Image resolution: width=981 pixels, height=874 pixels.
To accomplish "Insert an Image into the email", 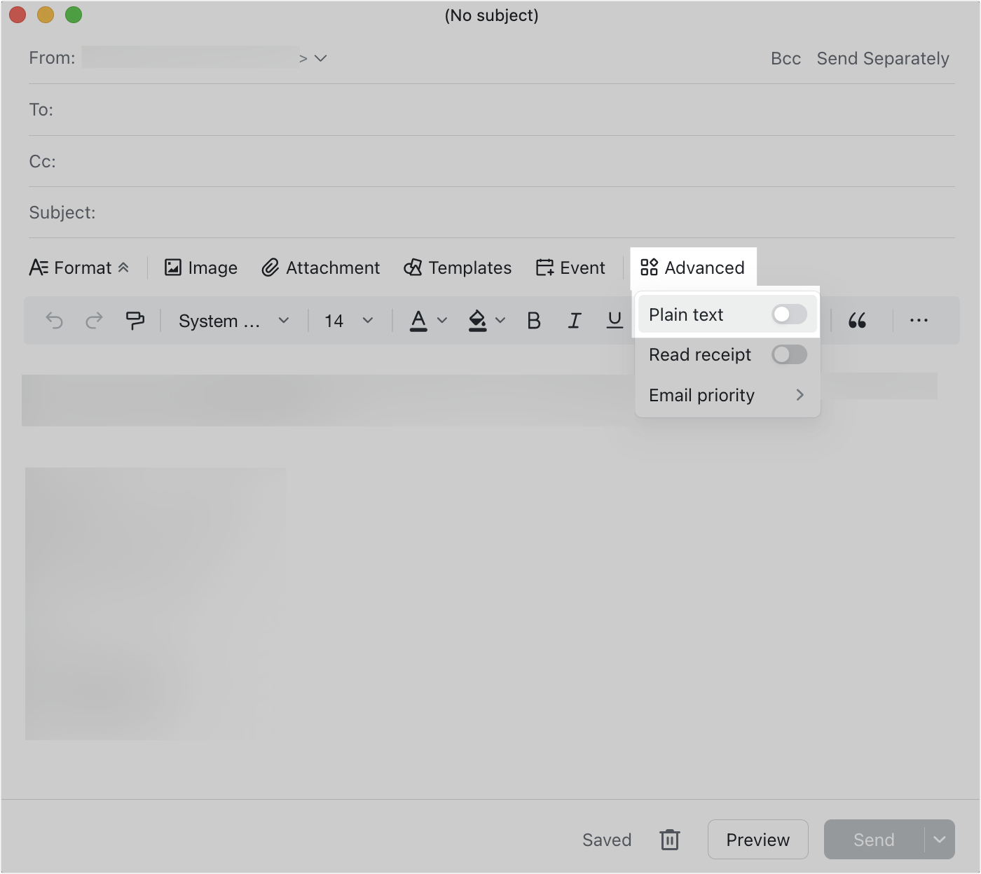I will 201,268.
